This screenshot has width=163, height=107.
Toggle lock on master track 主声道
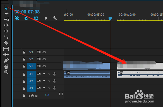[24, 95]
